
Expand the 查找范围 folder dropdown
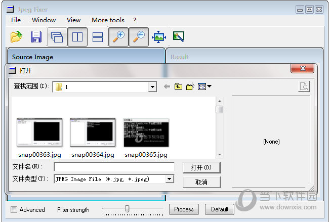coord(152,87)
